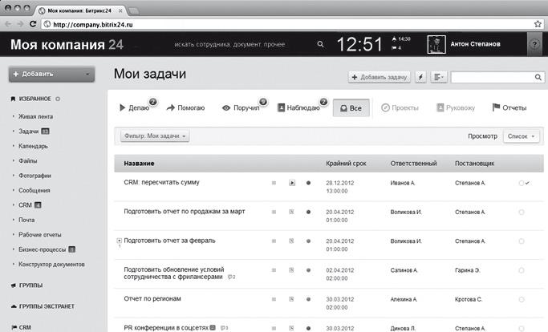This screenshot has width=548, height=332.
Task: Click menu icon on Отчет по регионам row
Action: (x=274, y=298)
